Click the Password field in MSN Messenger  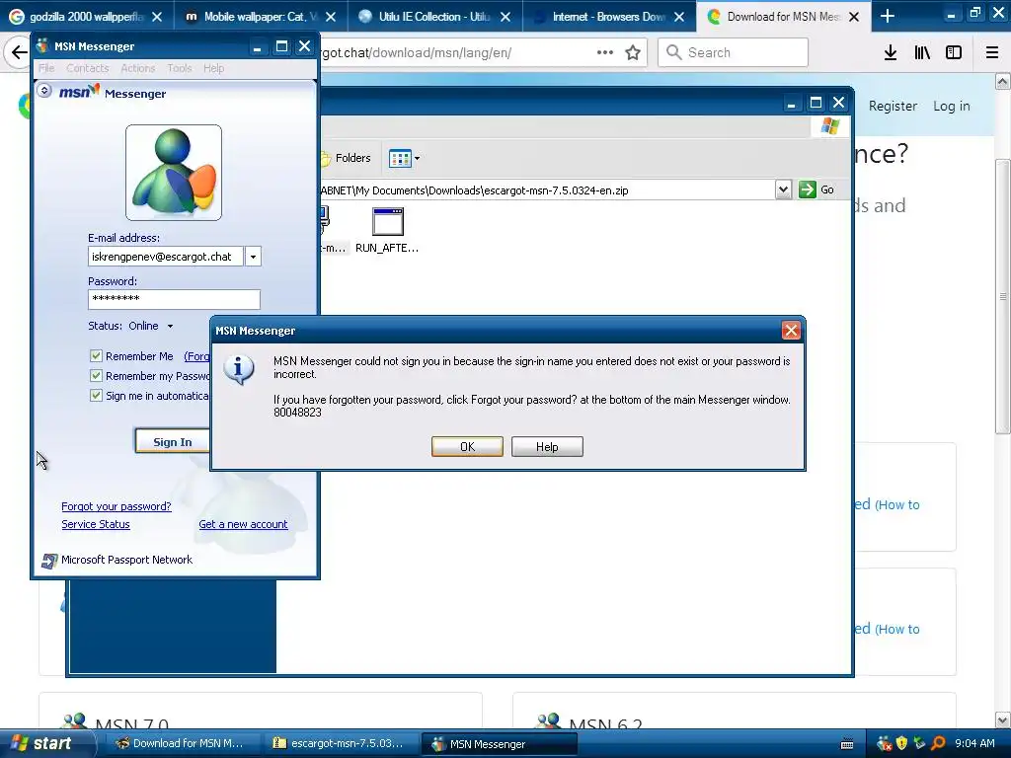click(174, 299)
